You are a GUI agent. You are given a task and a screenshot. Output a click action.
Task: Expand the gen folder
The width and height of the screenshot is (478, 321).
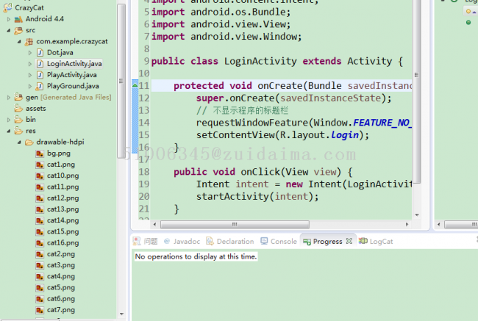9,98
